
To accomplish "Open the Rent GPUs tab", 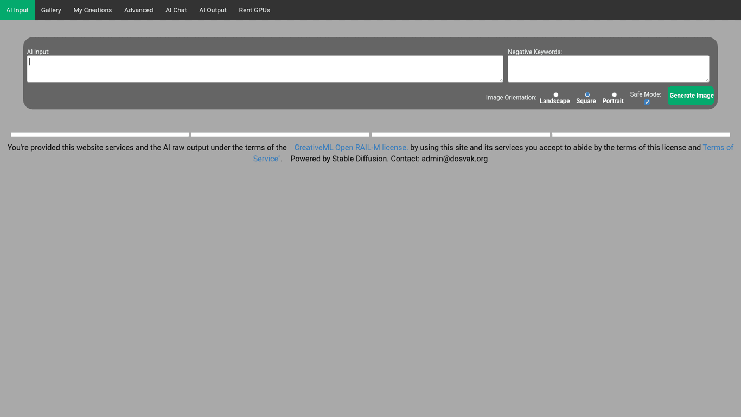I will (254, 10).
